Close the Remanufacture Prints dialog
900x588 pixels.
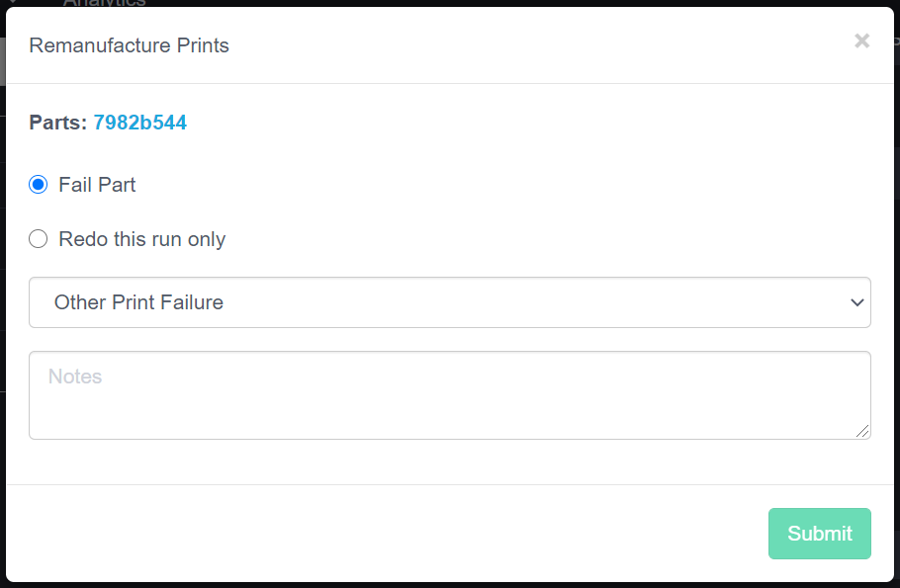pos(861,41)
